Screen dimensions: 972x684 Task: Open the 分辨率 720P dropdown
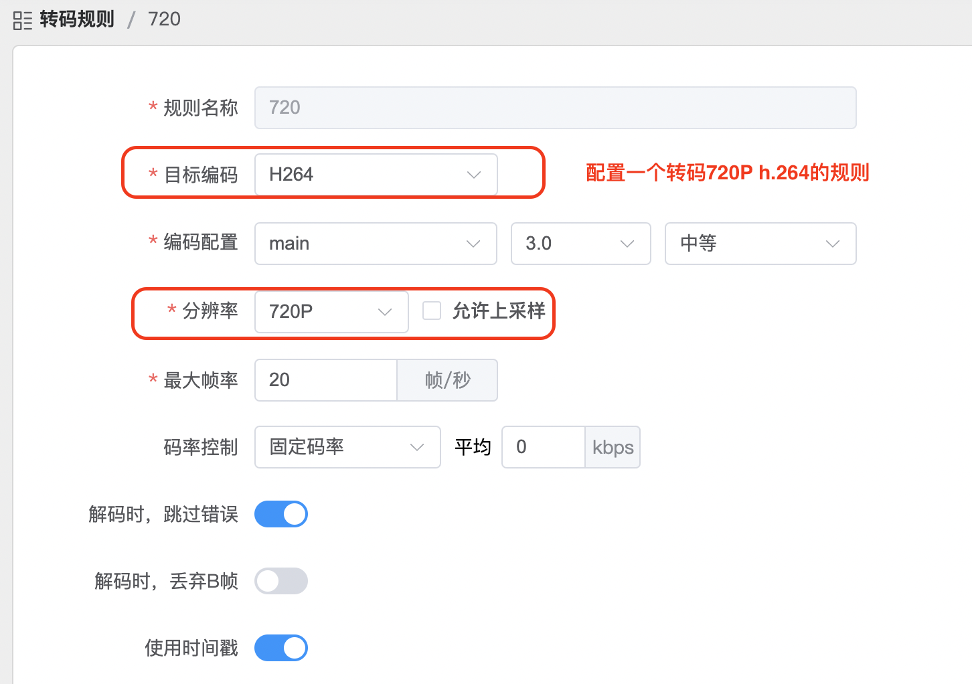tap(331, 312)
